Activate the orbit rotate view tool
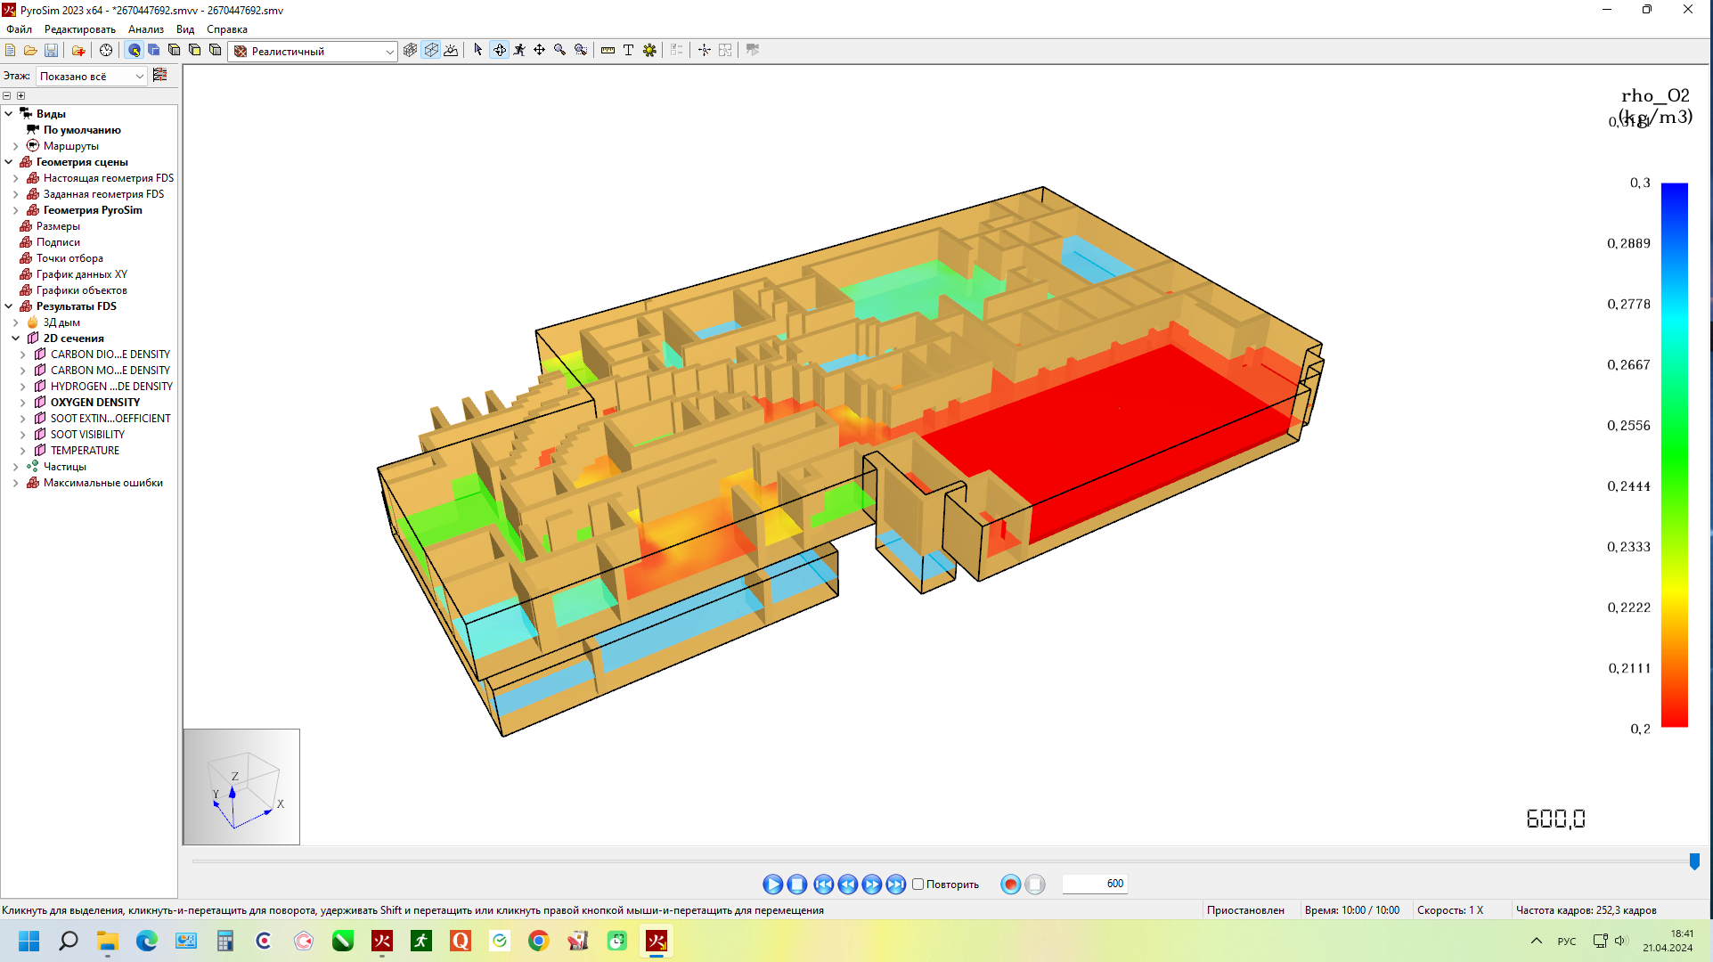This screenshot has width=1713, height=962. [500, 51]
